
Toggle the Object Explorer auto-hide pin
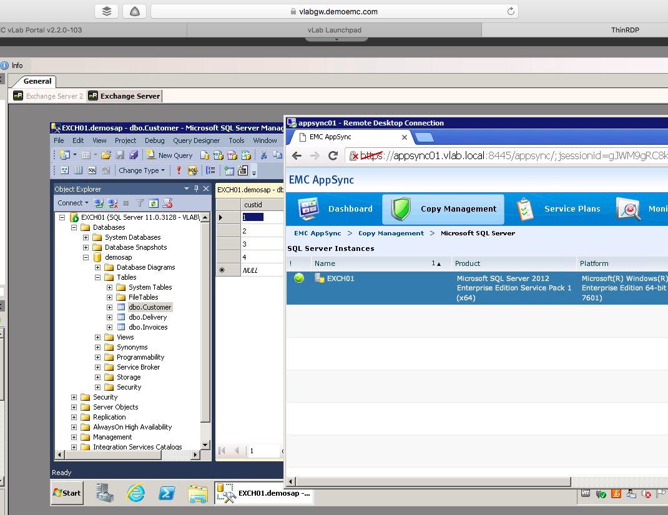[x=197, y=189]
